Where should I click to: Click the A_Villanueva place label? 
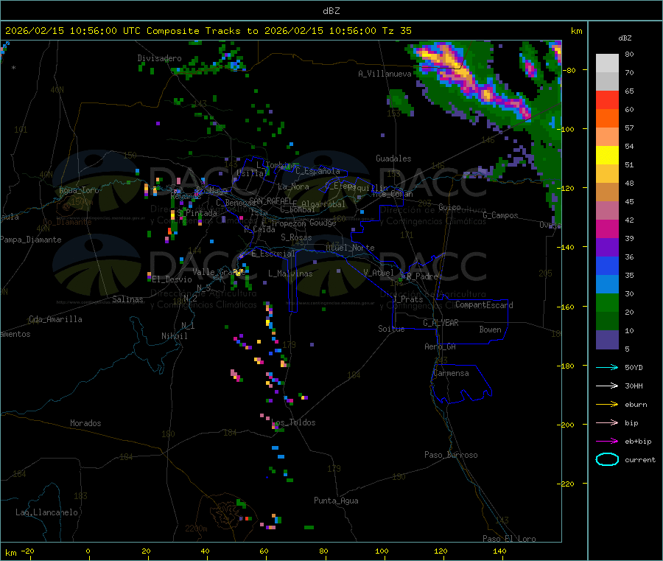[x=385, y=74]
